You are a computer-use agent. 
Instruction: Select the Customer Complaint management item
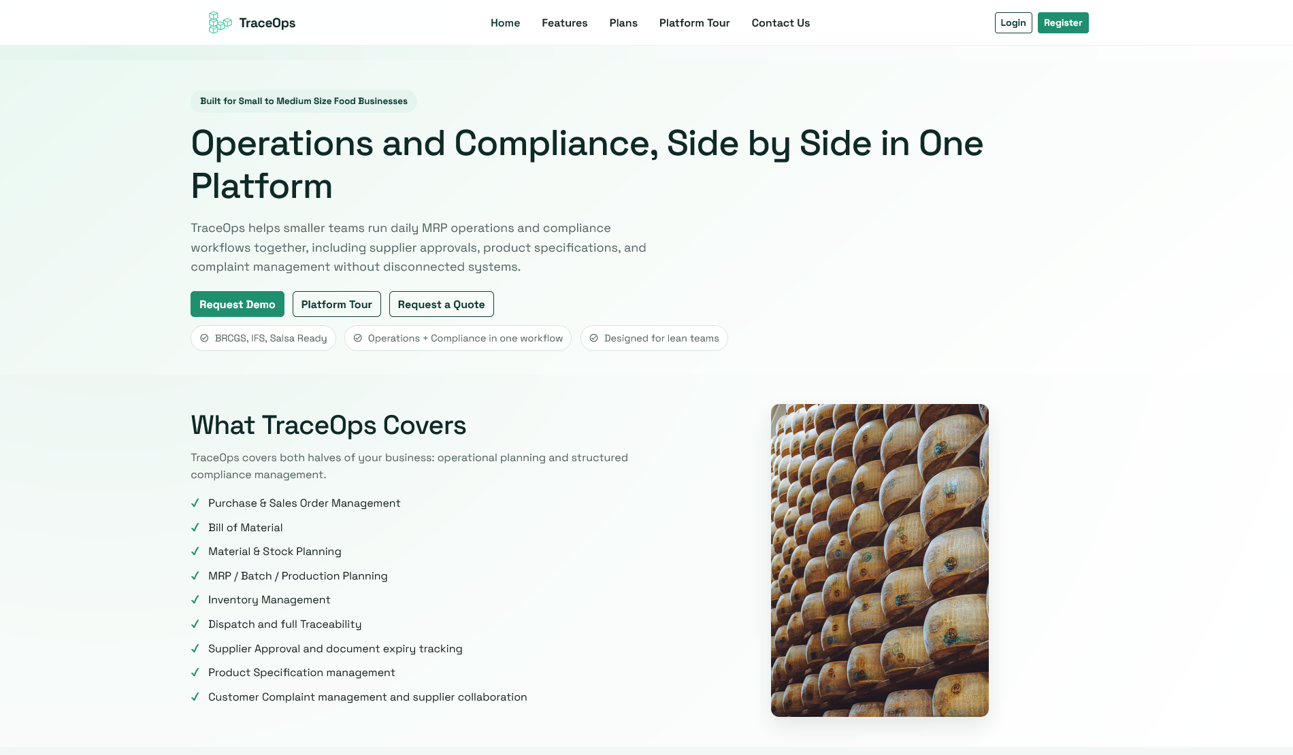pyautogui.click(x=367, y=697)
